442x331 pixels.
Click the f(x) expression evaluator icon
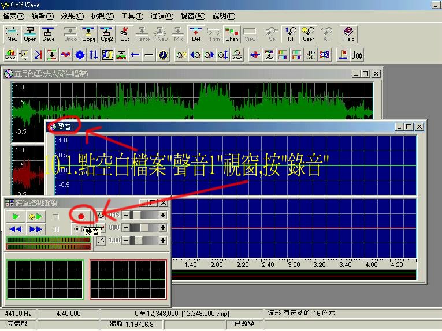tap(358, 55)
